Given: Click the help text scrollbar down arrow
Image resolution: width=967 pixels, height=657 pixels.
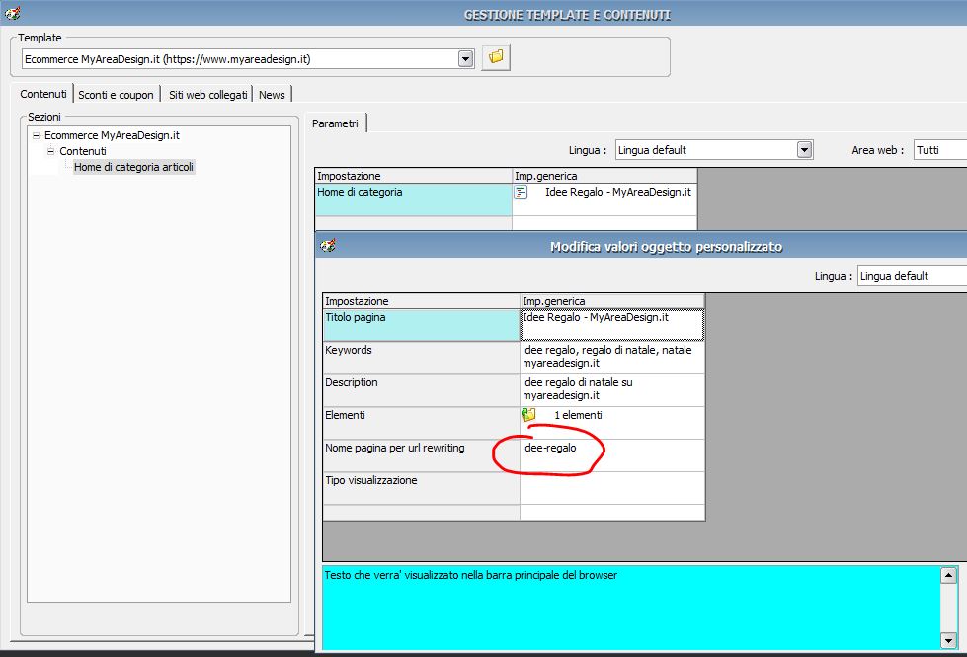Looking at the screenshot, I should (x=948, y=640).
